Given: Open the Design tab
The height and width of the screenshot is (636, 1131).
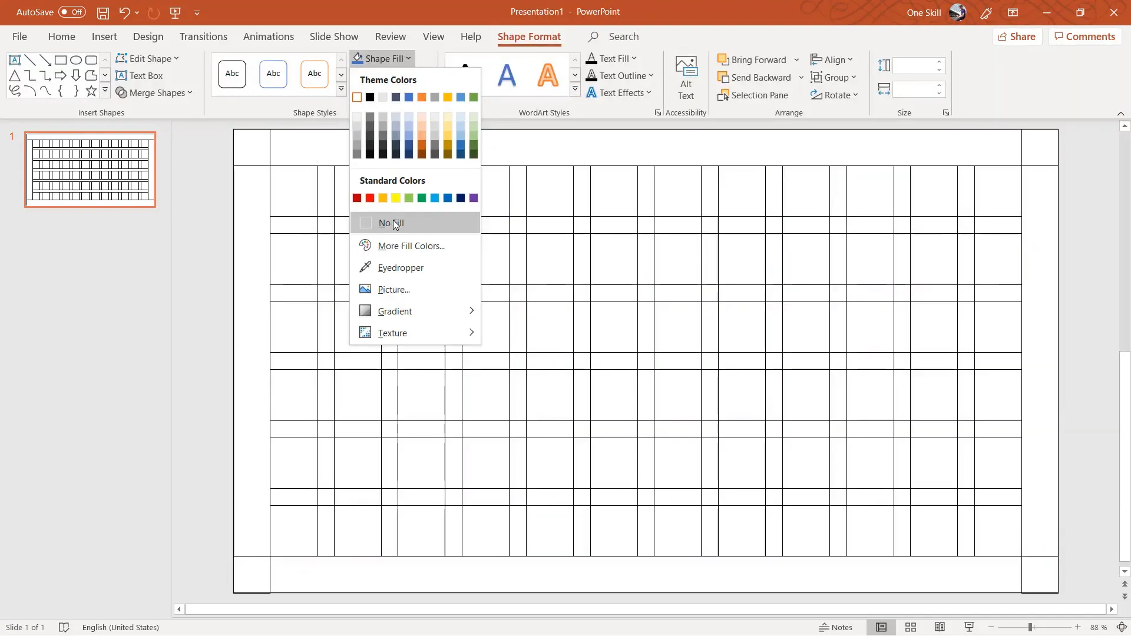Looking at the screenshot, I should click(148, 37).
